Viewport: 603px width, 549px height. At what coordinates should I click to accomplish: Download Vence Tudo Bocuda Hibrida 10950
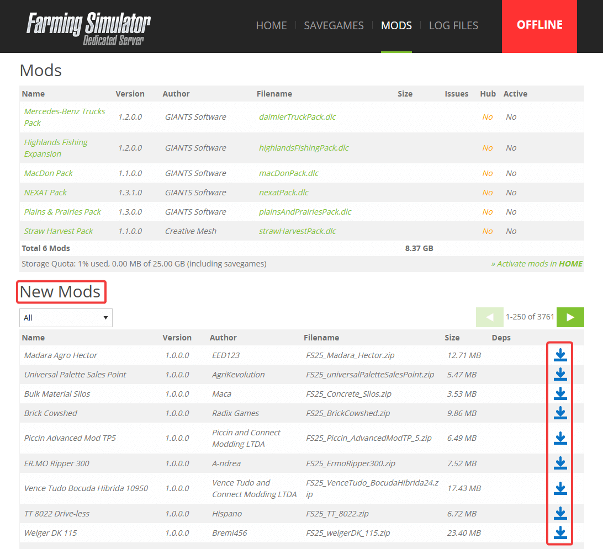point(560,488)
